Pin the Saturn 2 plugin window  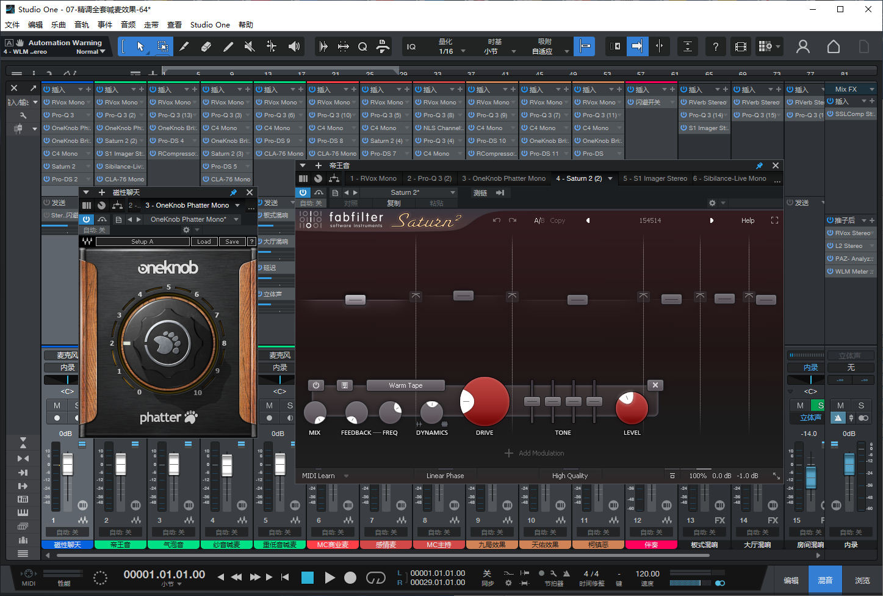point(759,165)
